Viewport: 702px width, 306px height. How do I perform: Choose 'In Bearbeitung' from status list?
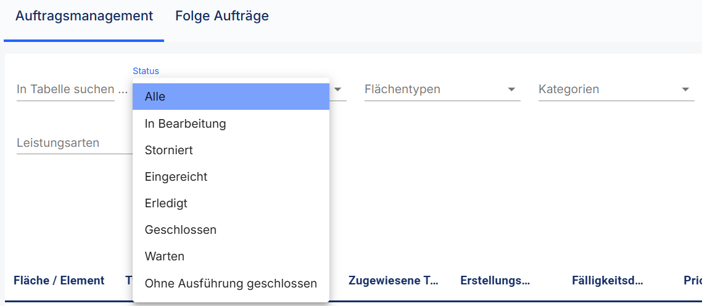point(231,123)
